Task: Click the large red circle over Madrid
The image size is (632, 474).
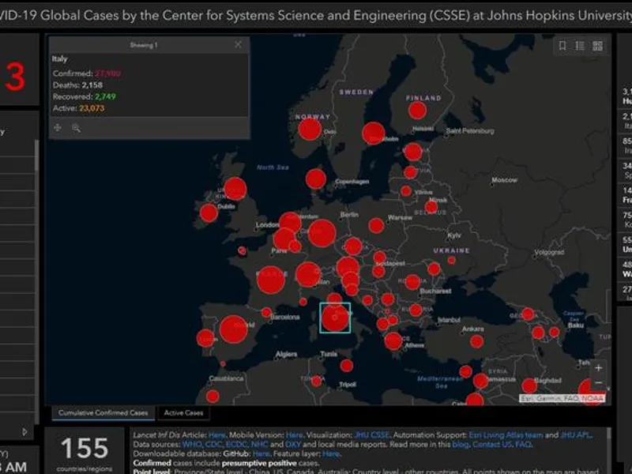Action: [233, 329]
